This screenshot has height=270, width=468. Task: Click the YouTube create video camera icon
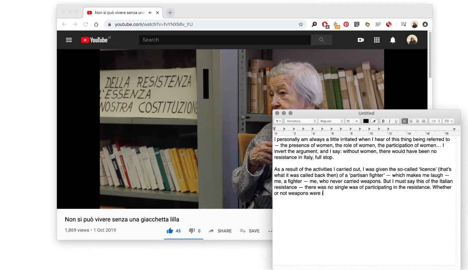coord(361,40)
